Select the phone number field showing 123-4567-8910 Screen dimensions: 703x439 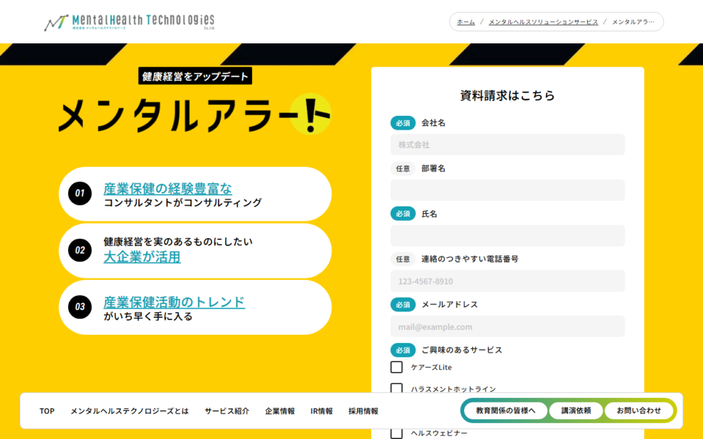[507, 281]
